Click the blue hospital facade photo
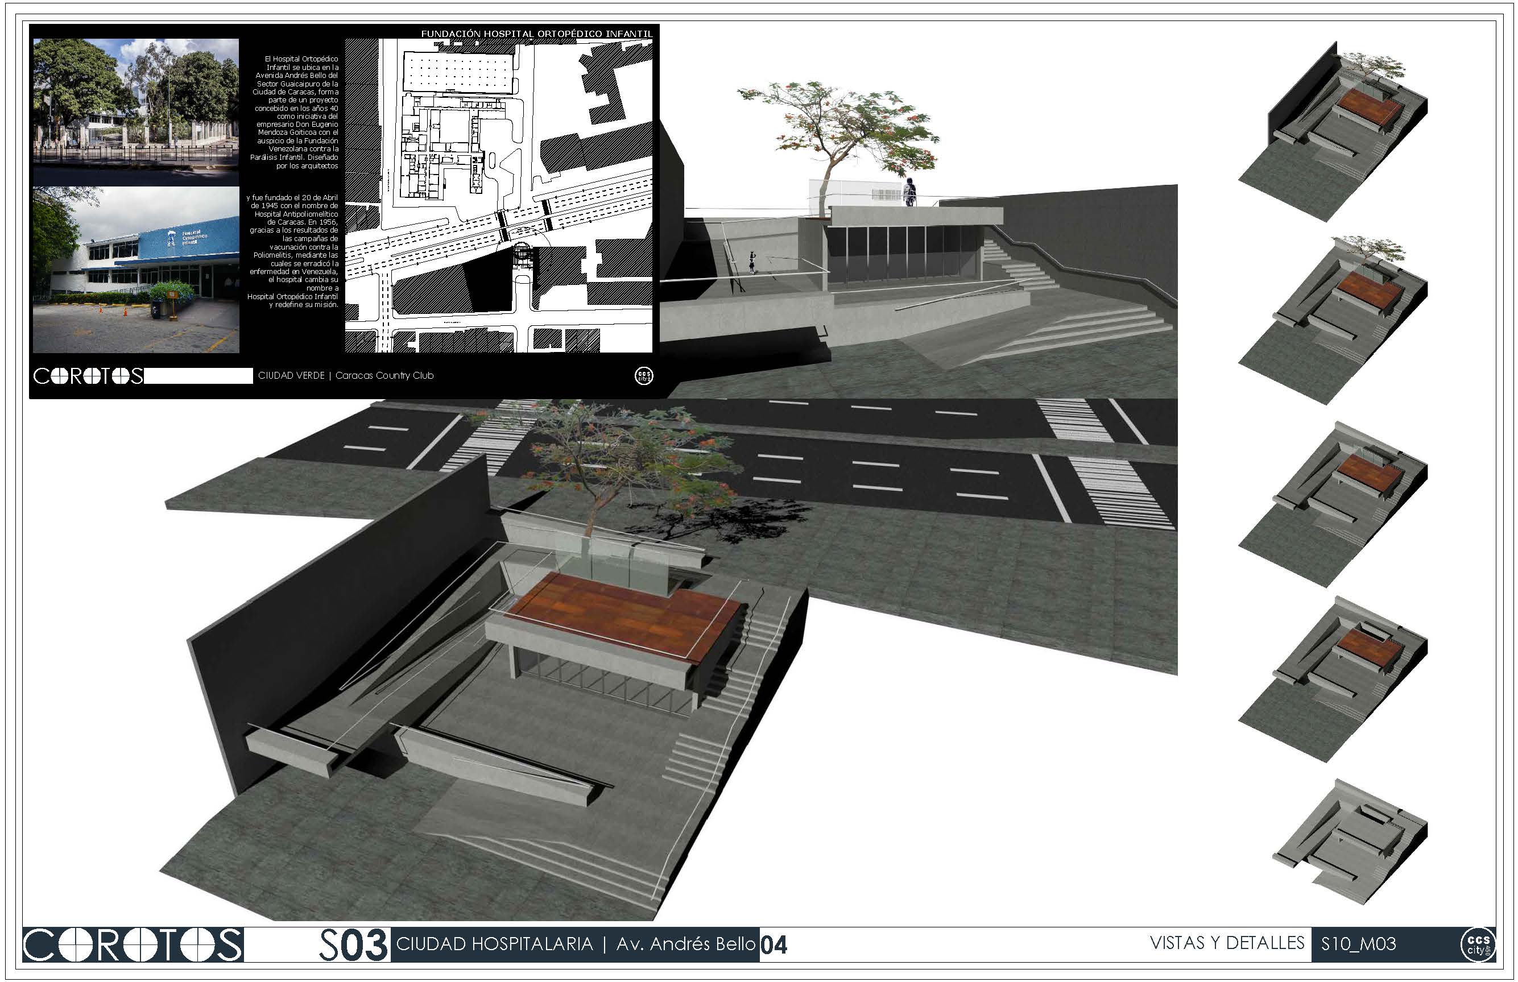Image resolution: width=1518 pixels, height=982 pixels. pos(136,270)
